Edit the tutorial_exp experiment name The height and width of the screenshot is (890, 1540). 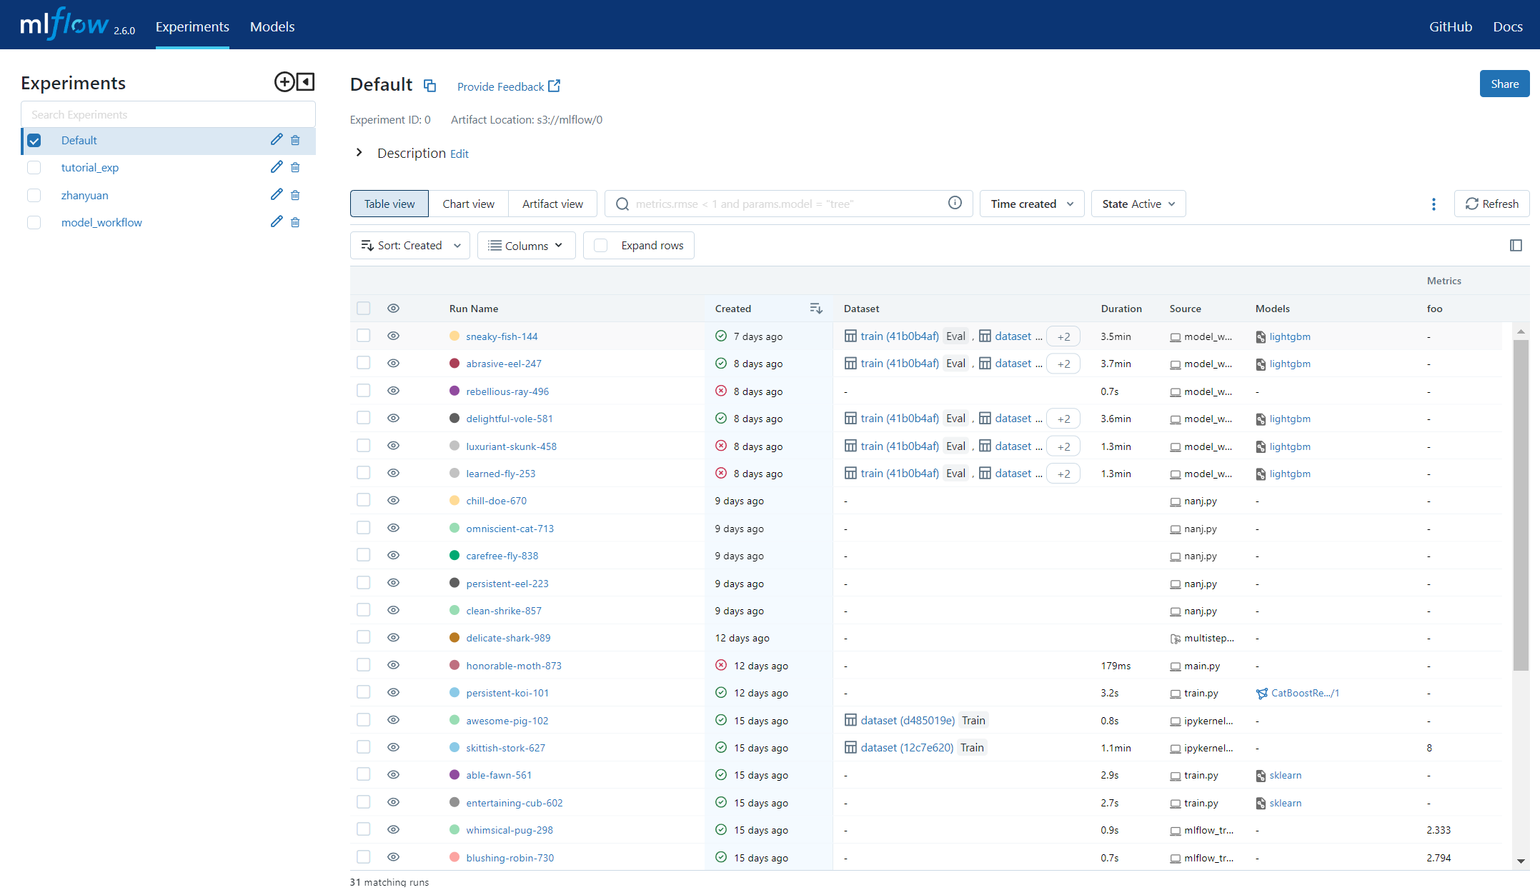pyautogui.click(x=277, y=167)
